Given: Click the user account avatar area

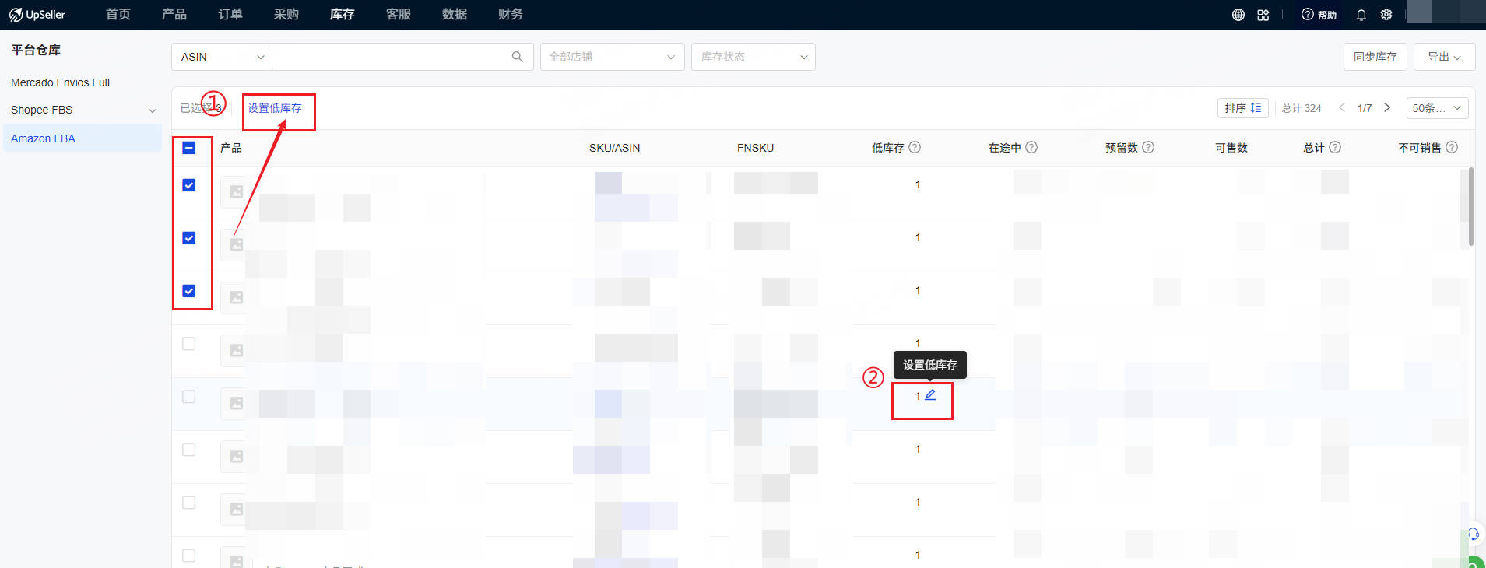Looking at the screenshot, I should click(1446, 12).
